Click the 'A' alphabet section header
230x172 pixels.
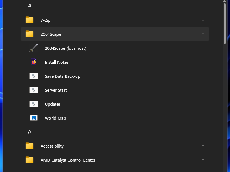point(29,132)
